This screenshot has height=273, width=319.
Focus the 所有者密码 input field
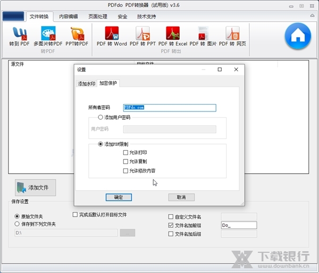tap(170, 108)
